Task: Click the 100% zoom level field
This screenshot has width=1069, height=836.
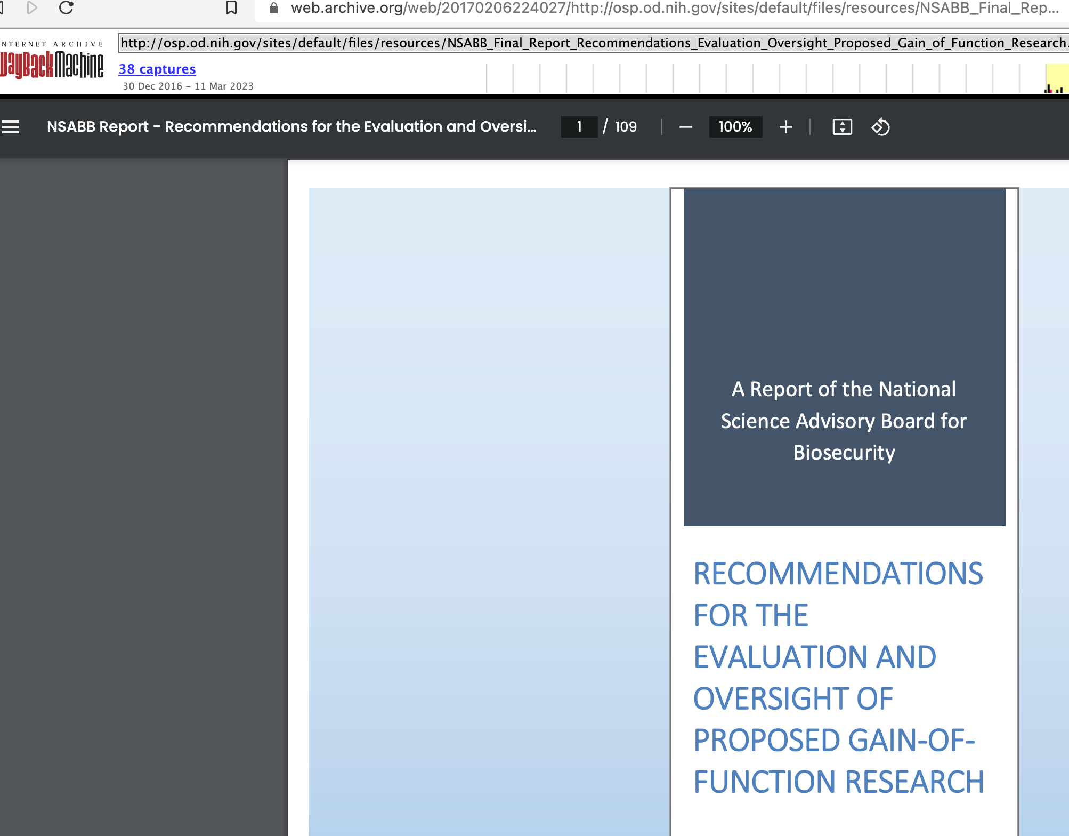Action: tap(735, 127)
